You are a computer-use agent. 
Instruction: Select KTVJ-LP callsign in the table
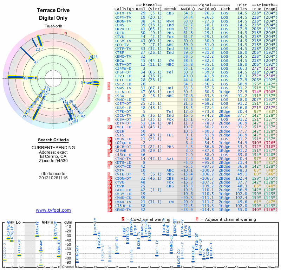coord(123,76)
